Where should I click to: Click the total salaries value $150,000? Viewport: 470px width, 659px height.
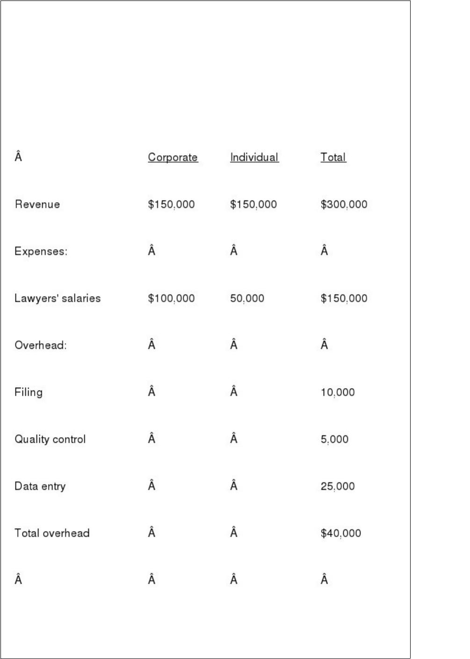coord(344,298)
